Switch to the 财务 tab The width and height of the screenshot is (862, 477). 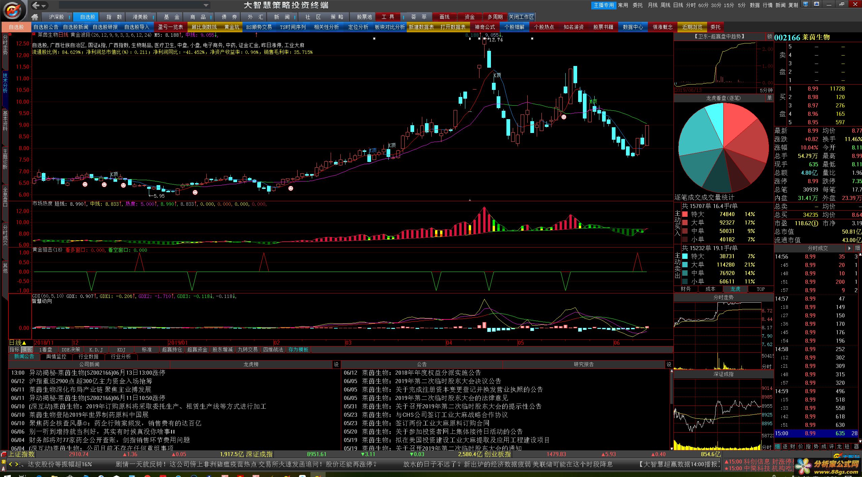pyautogui.click(x=686, y=289)
